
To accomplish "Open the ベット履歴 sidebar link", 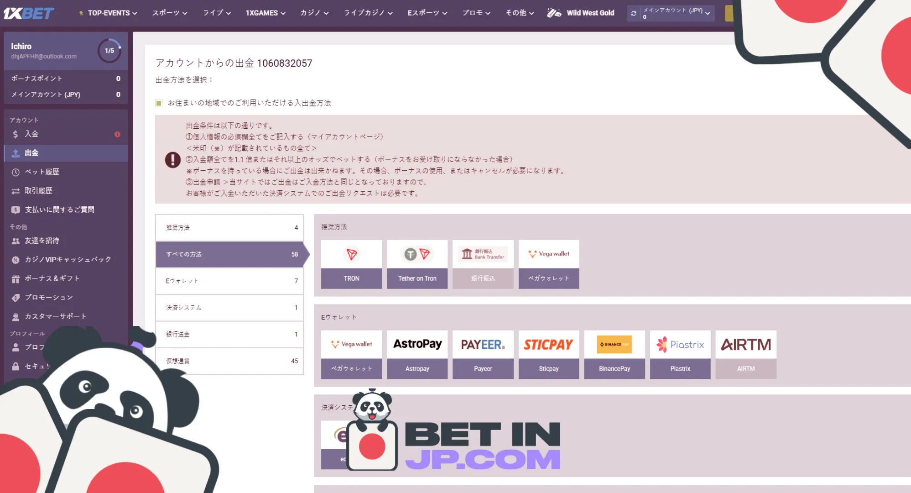I will pos(42,172).
